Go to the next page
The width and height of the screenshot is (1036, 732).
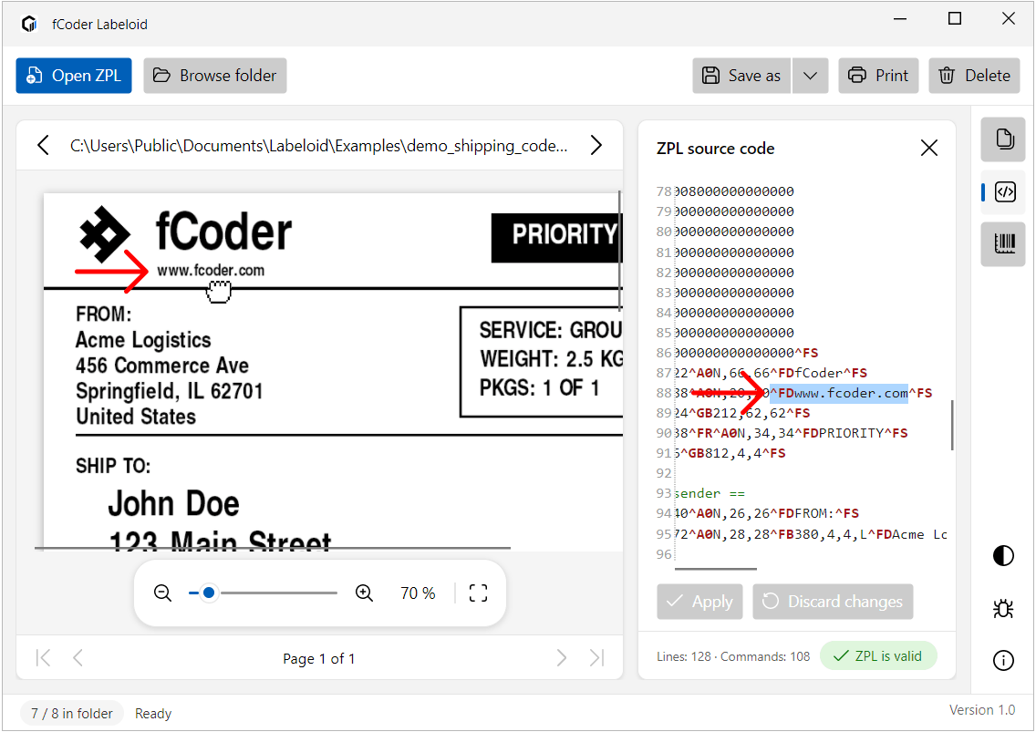[561, 658]
